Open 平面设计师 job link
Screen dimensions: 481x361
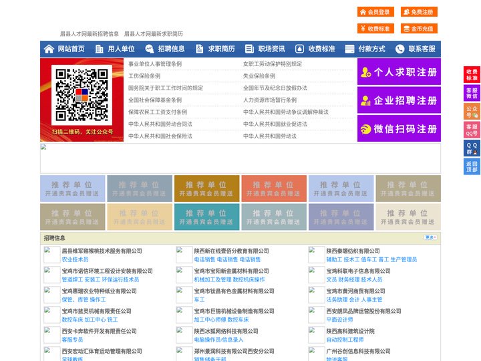point(339,320)
